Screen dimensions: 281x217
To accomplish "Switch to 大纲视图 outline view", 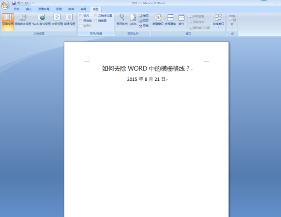I will [57, 20].
